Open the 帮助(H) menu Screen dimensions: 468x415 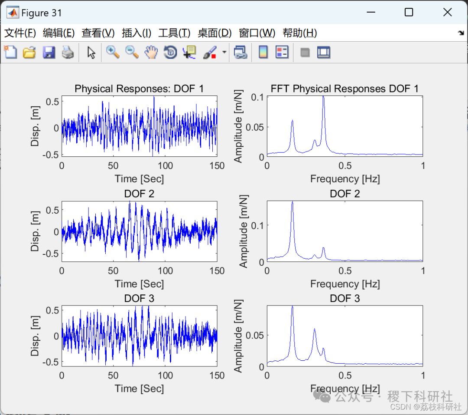pyautogui.click(x=300, y=33)
